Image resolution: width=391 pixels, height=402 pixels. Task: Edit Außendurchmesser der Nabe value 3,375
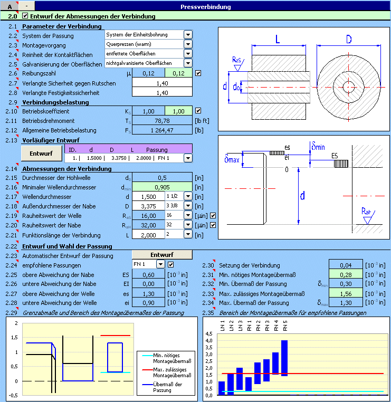coord(148,206)
